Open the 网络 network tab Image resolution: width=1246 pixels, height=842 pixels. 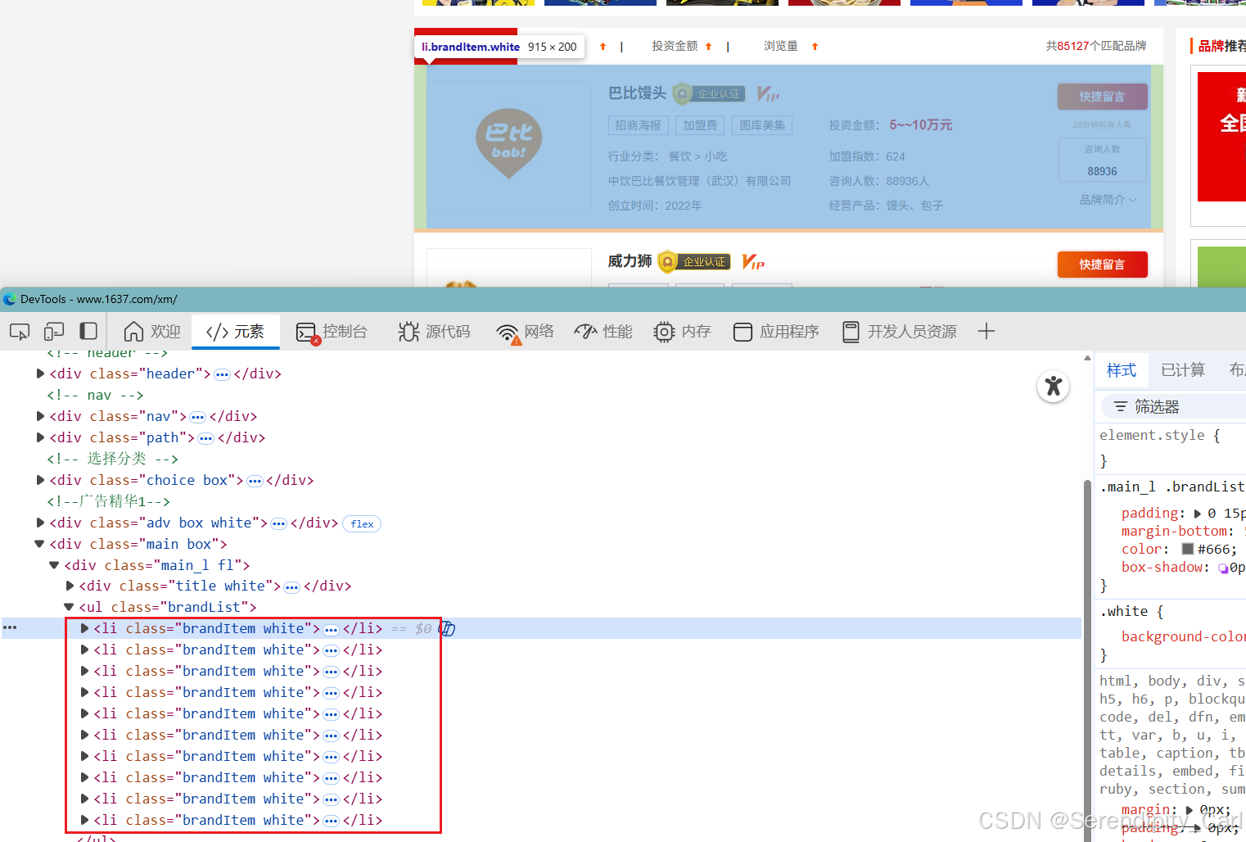pyautogui.click(x=525, y=332)
